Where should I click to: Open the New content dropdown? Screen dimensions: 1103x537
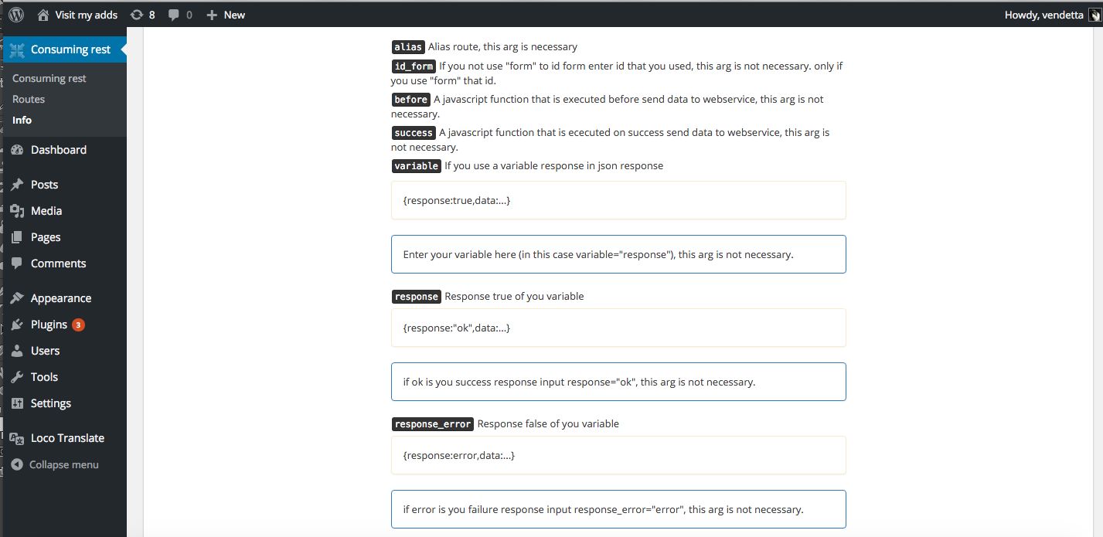click(x=226, y=15)
